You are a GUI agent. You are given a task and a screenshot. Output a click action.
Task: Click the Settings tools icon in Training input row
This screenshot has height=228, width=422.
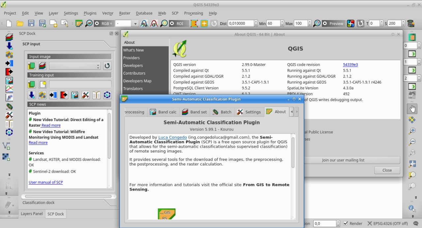(x=85, y=95)
